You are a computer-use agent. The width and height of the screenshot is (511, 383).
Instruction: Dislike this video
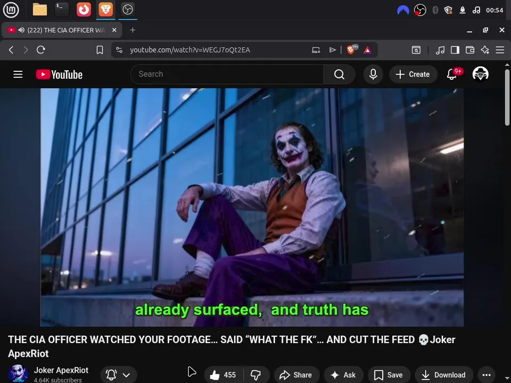[x=256, y=375]
